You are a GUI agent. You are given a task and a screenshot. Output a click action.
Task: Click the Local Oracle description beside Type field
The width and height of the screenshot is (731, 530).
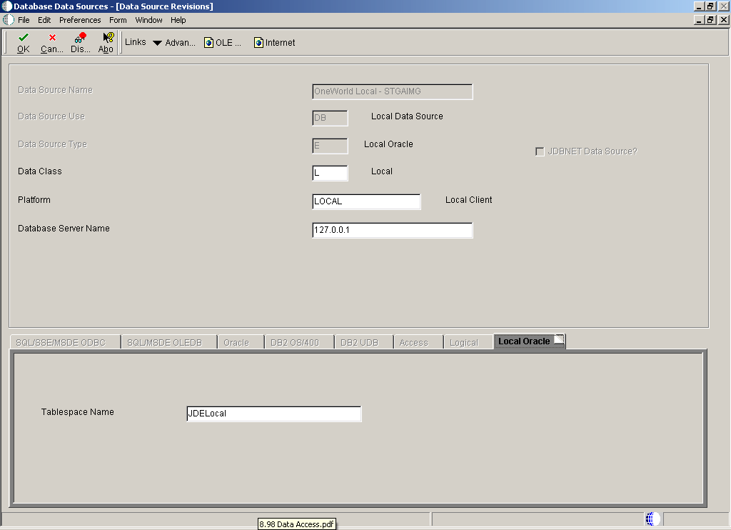click(x=388, y=144)
